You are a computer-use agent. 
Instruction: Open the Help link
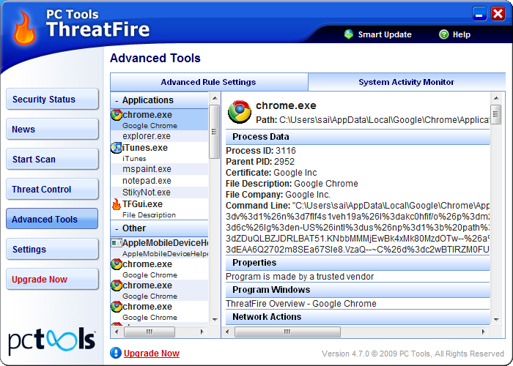point(455,34)
